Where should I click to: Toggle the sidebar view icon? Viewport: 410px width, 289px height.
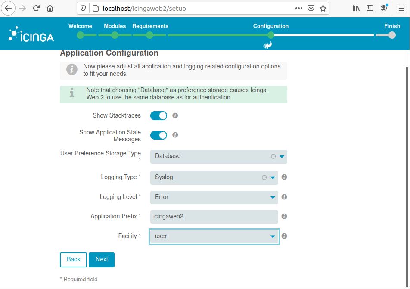[370, 8]
